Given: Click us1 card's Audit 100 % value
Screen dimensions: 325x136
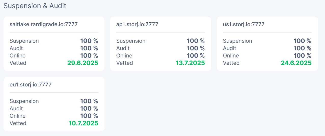Looking at the screenshot, I should [302, 48].
